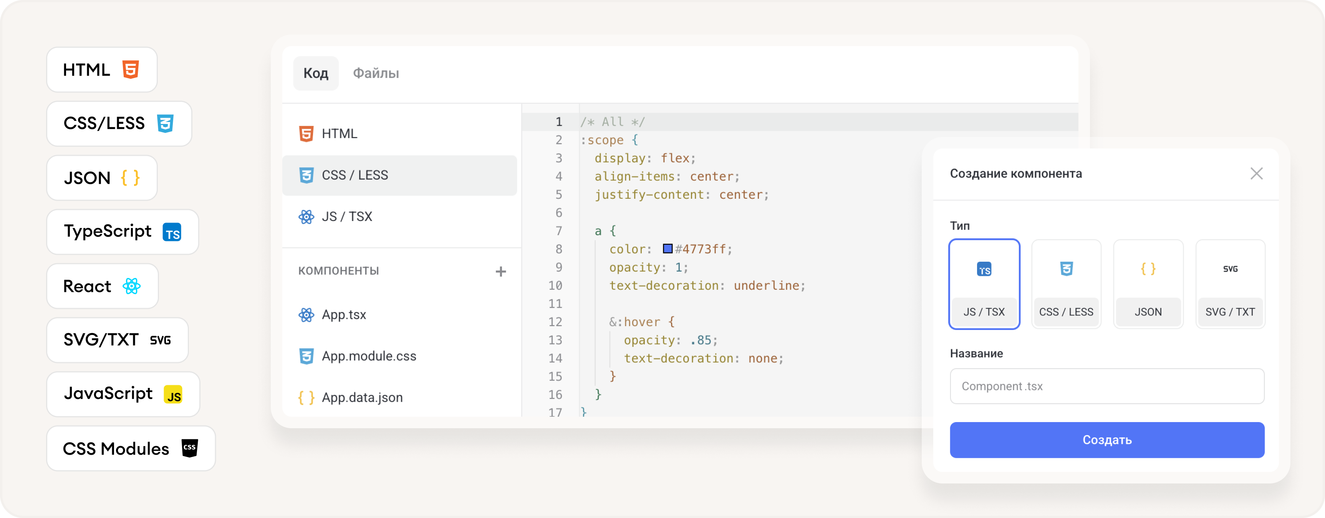1325x518 pixels.
Task: Select CSS / LESS component type
Action: [1066, 284]
